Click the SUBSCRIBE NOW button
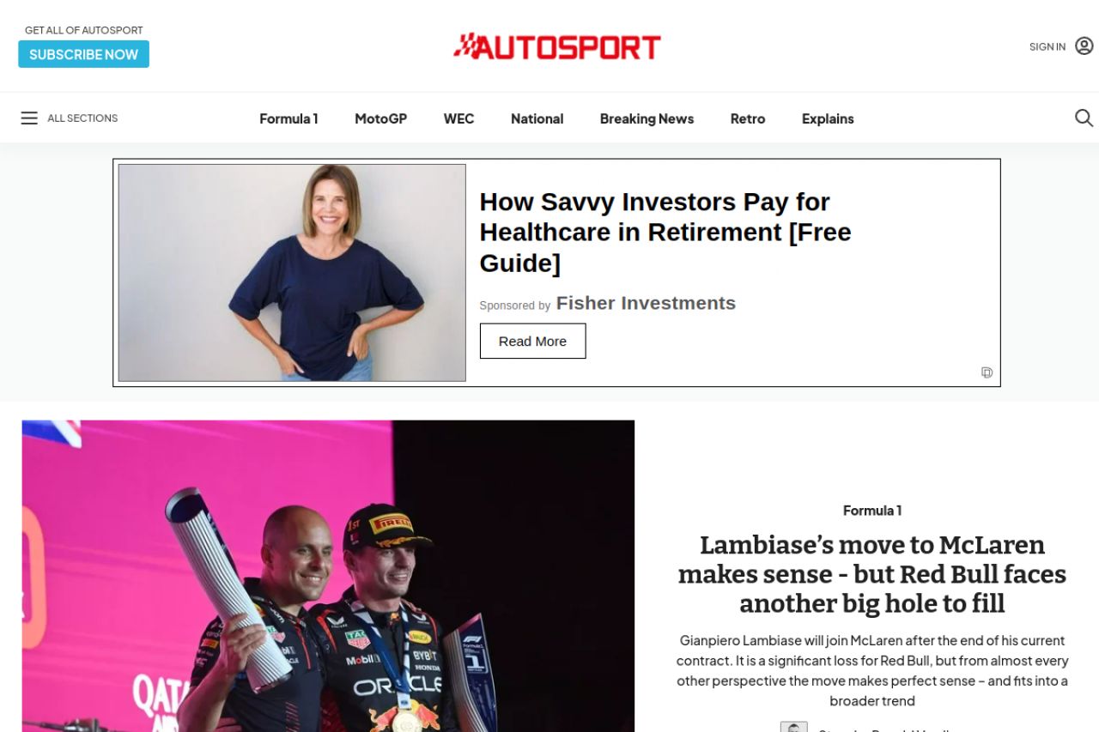The width and height of the screenshot is (1099, 732). pos(83,54)
